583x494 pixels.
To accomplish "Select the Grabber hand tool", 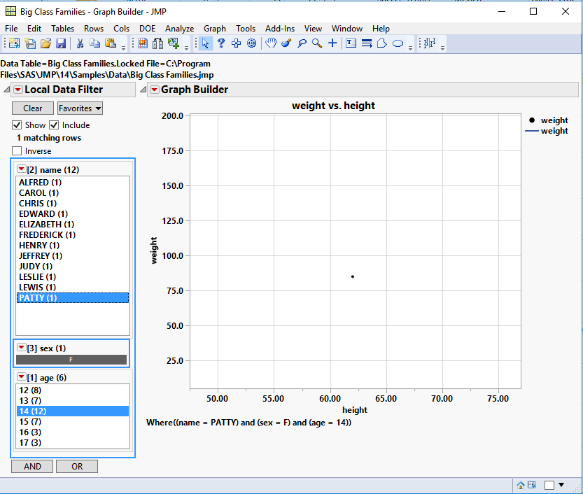I will click(x=270, y=43).
